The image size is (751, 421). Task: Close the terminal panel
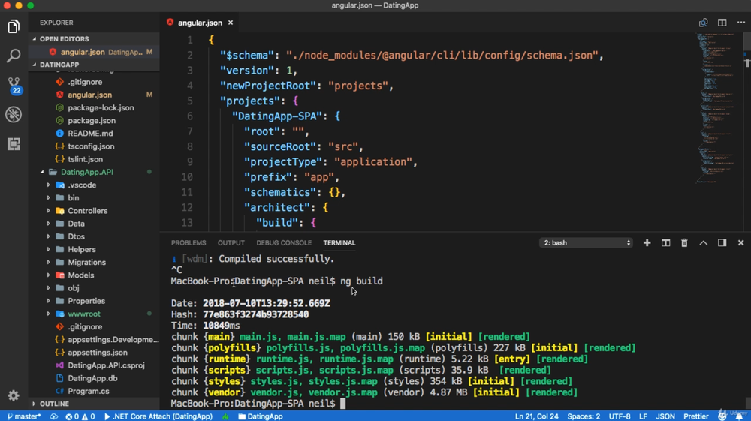741,243
